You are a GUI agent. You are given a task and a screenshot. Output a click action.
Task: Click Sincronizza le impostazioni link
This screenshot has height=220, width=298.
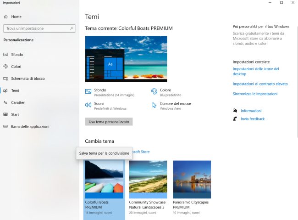tap(255, 94)
